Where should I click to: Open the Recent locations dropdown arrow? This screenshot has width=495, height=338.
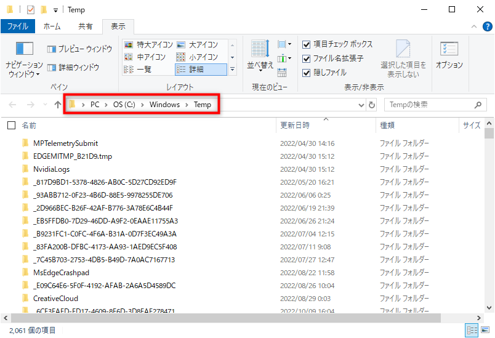45,104
